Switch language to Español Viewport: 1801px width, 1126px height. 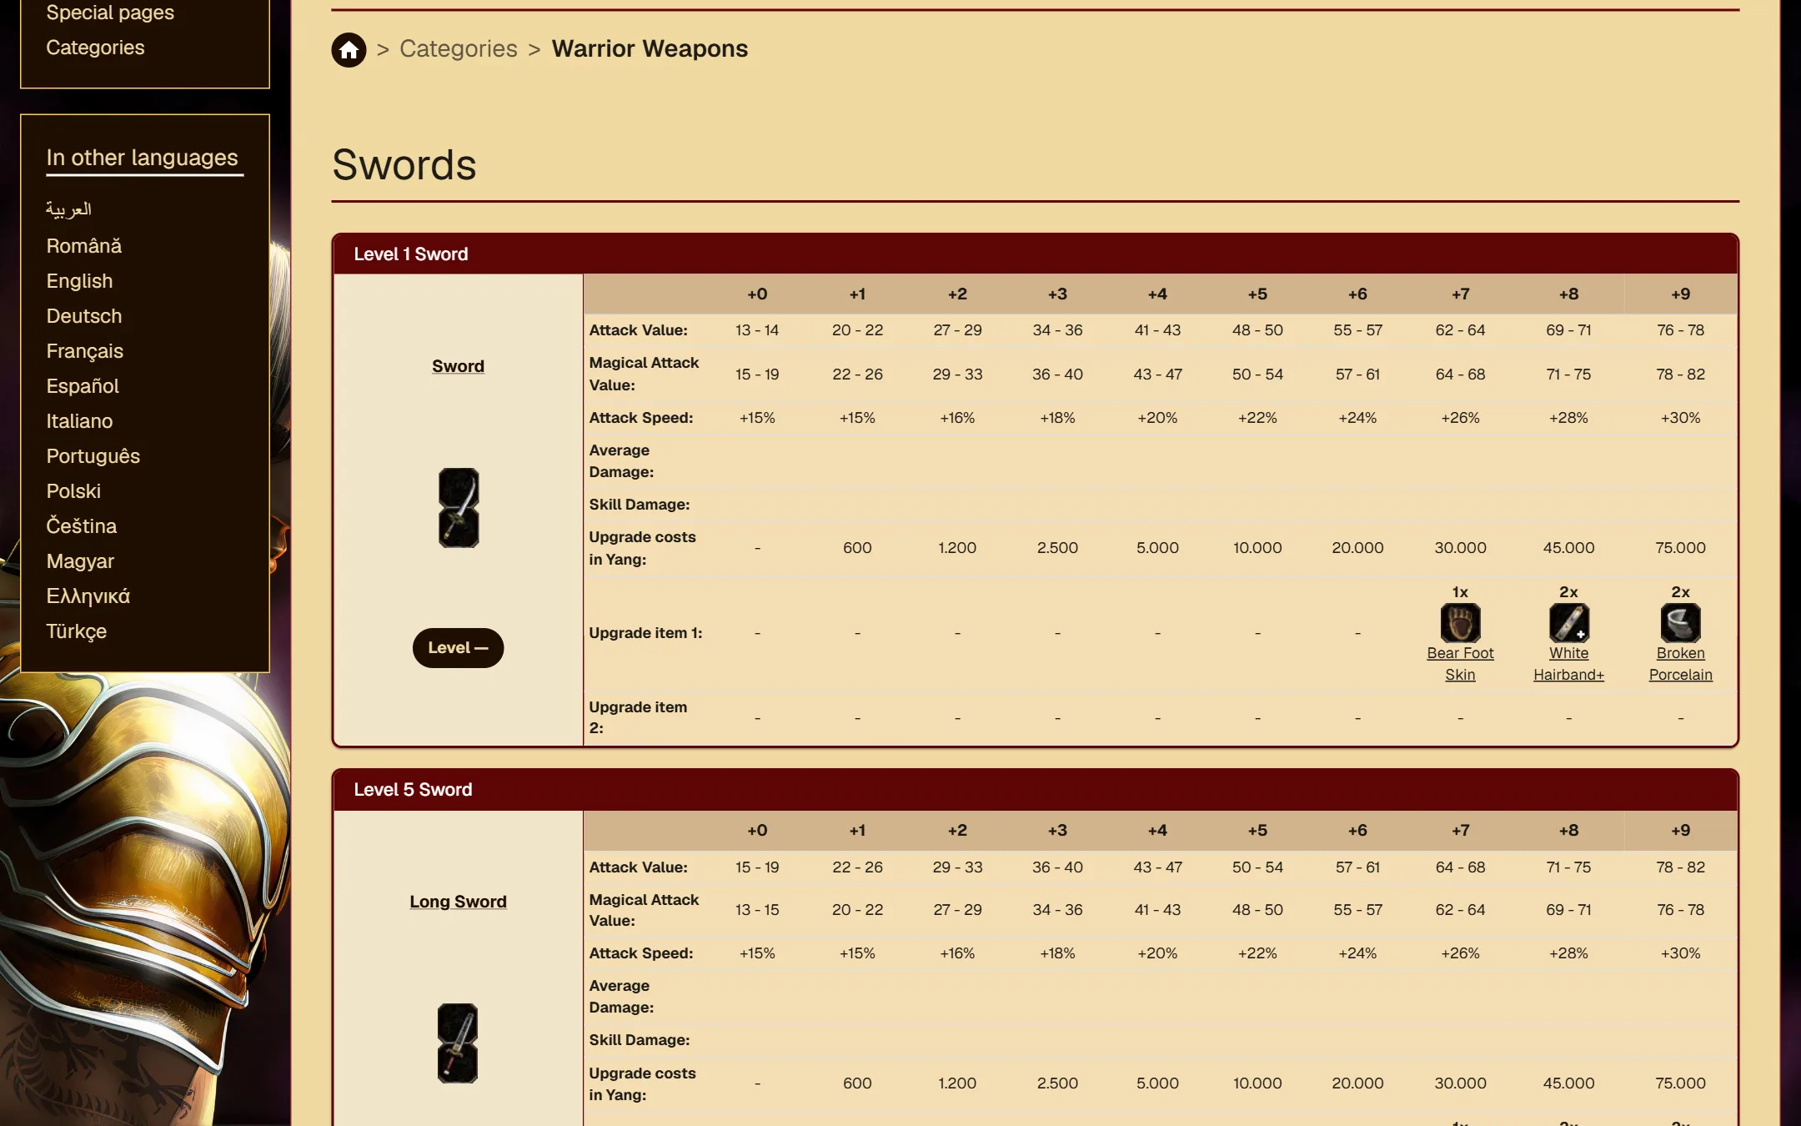(x=83, y=385)
